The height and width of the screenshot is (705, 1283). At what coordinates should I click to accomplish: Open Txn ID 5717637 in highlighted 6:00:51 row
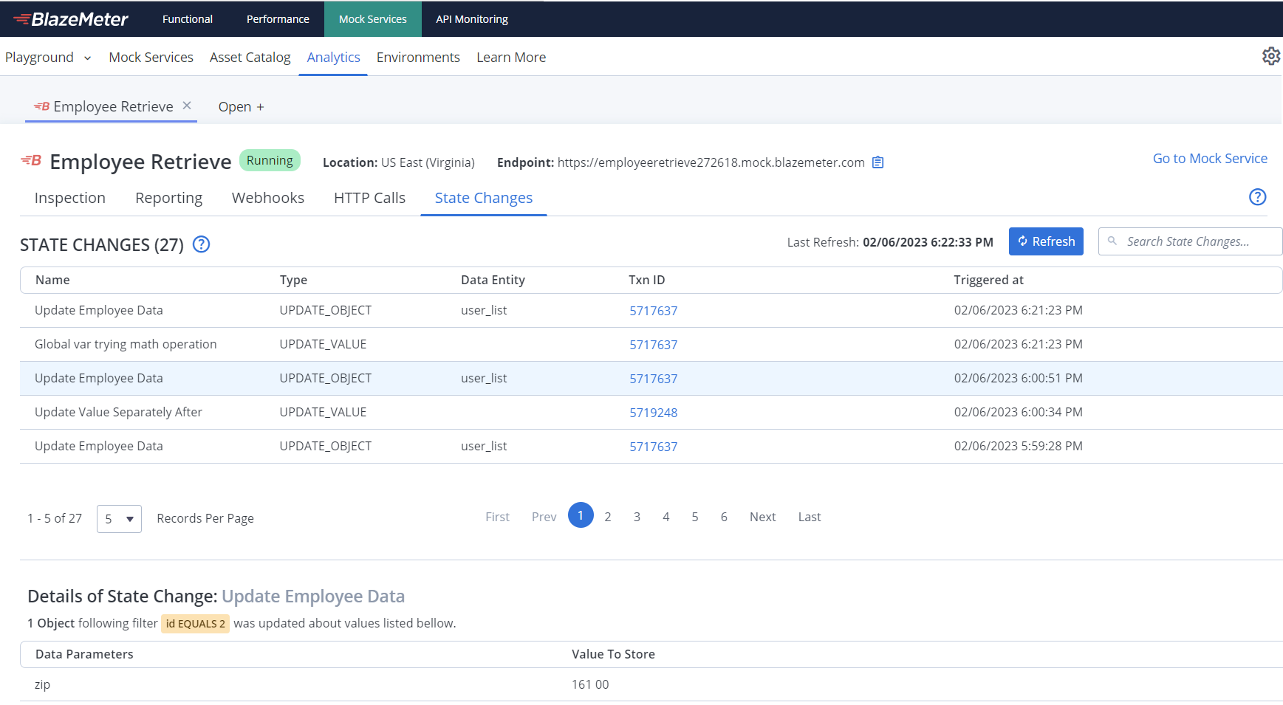pyautogui.click(x=653, y=379)
